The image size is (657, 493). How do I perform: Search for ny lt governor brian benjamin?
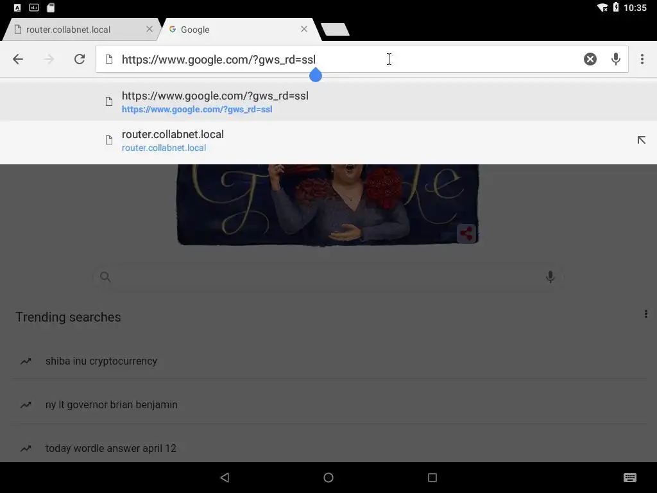(x=328, y=404)
